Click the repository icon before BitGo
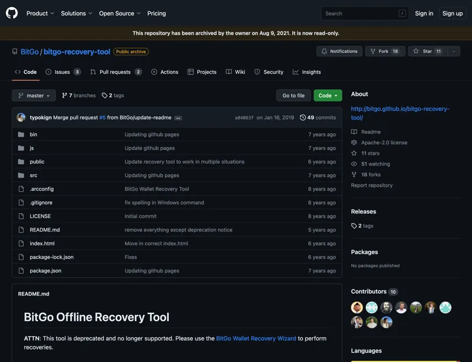Screen dimensions: 472x362 coord(14,51)
